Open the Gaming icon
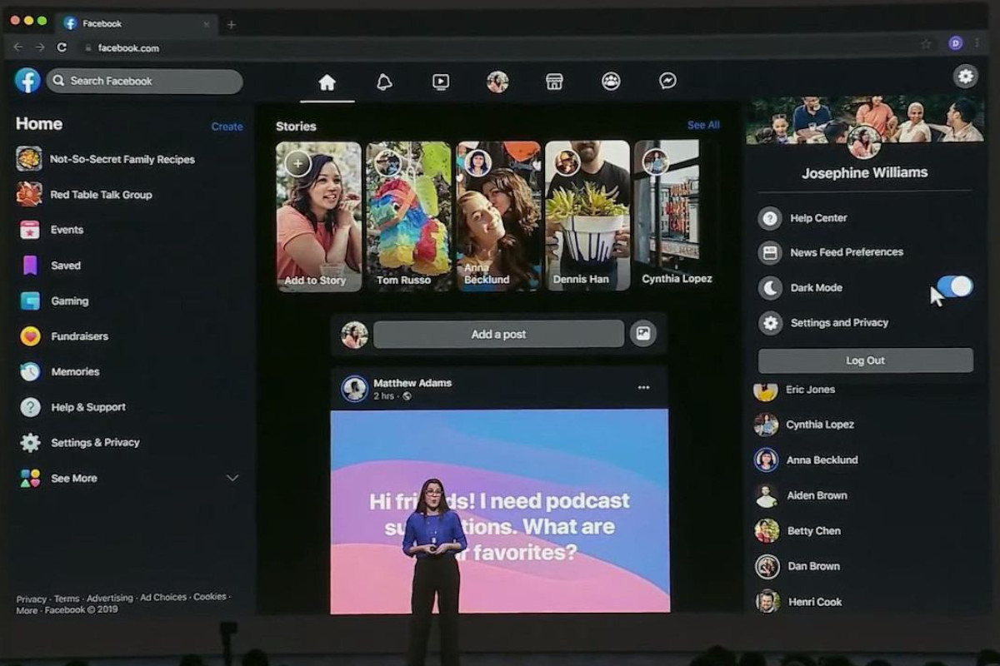The image size is (1000, 666). 30,301
